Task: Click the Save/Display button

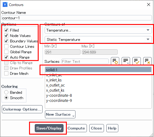Action: pyautogui.click(x=49, y=128)
